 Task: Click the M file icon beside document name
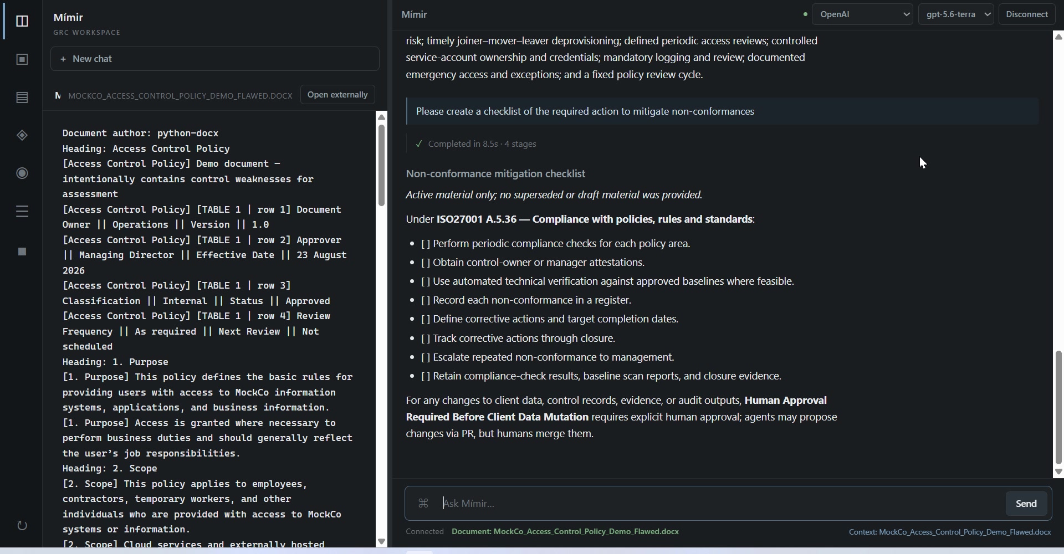(58, 95)
